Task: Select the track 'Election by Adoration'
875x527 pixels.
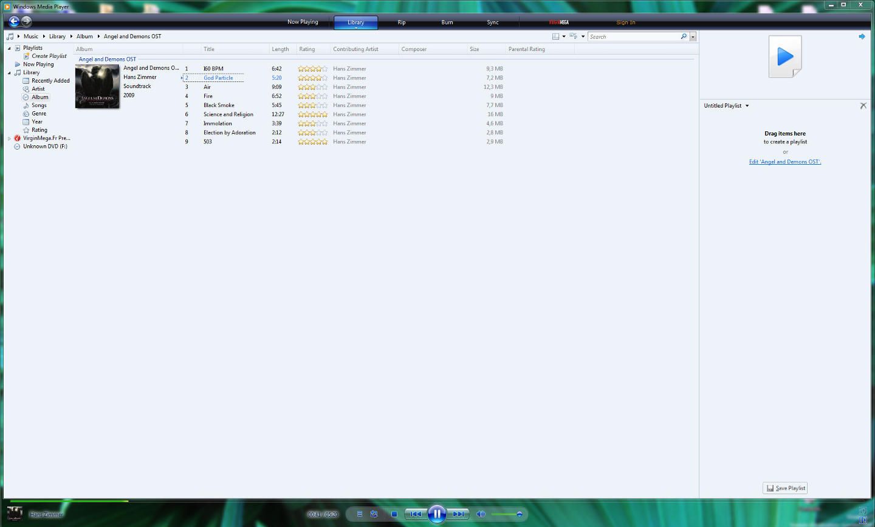Action: tap(230, 133)
